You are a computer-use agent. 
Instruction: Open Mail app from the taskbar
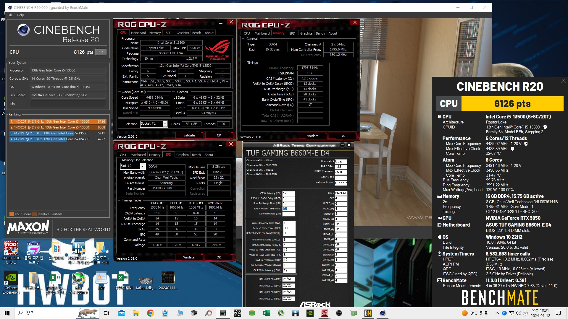[x=121, y=313]
